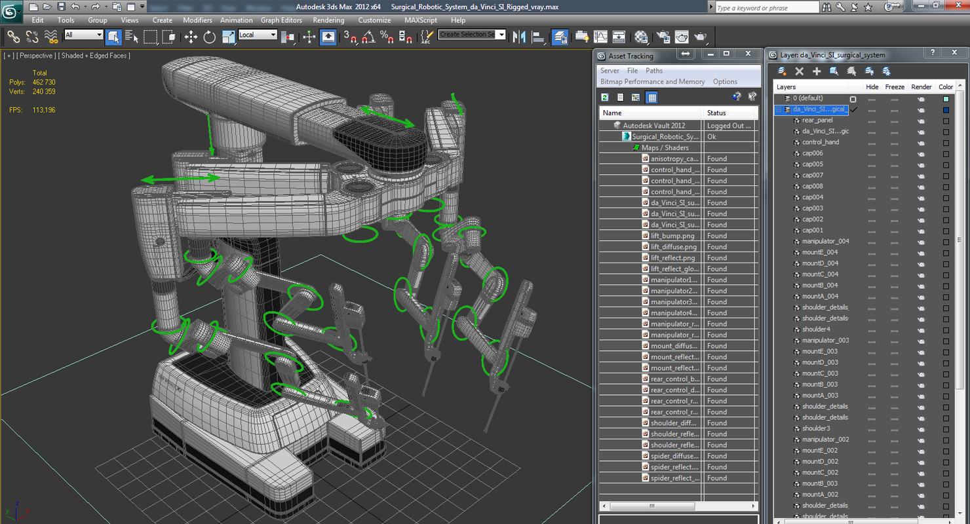Screen dimensions: 970x524
Task: Toggle 3D Snaps
Action: click(x=350, y=37)
